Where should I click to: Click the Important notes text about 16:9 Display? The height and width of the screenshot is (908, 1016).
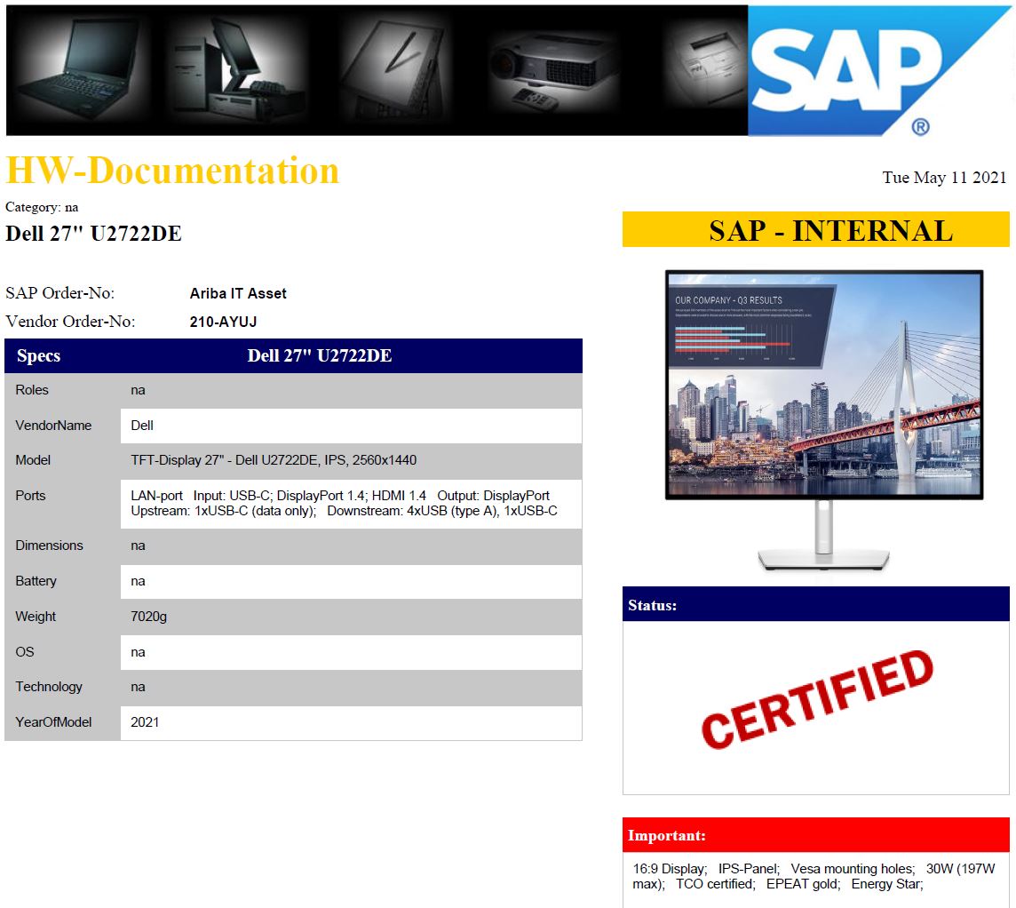point(814,876)
